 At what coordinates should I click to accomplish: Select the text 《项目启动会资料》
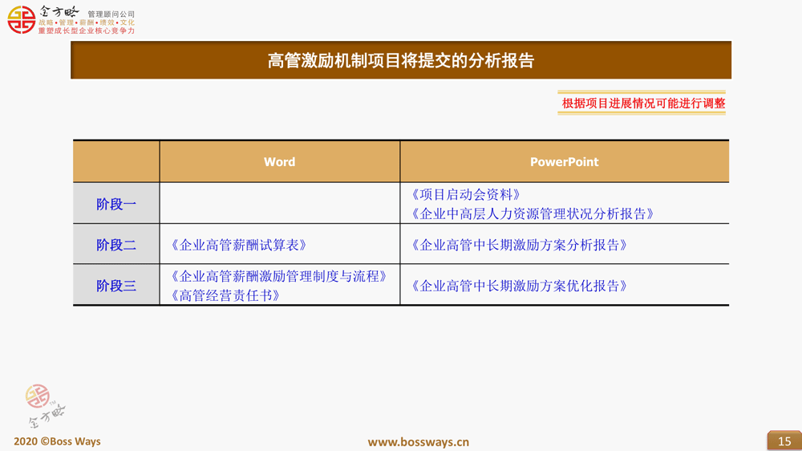tap(466, 194)
